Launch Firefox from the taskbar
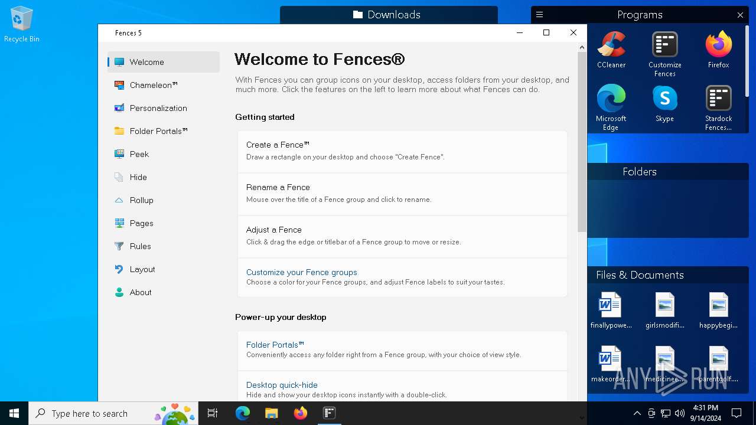This screenshot has width=756, height=425. pyautogui.click(x=301, y=413)
